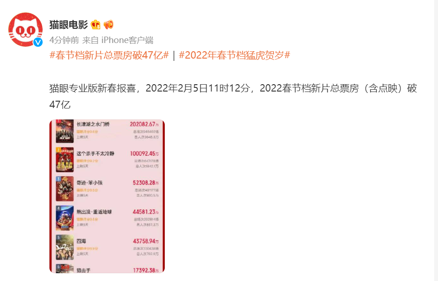Open the 猫眼电影 username link

69,25
